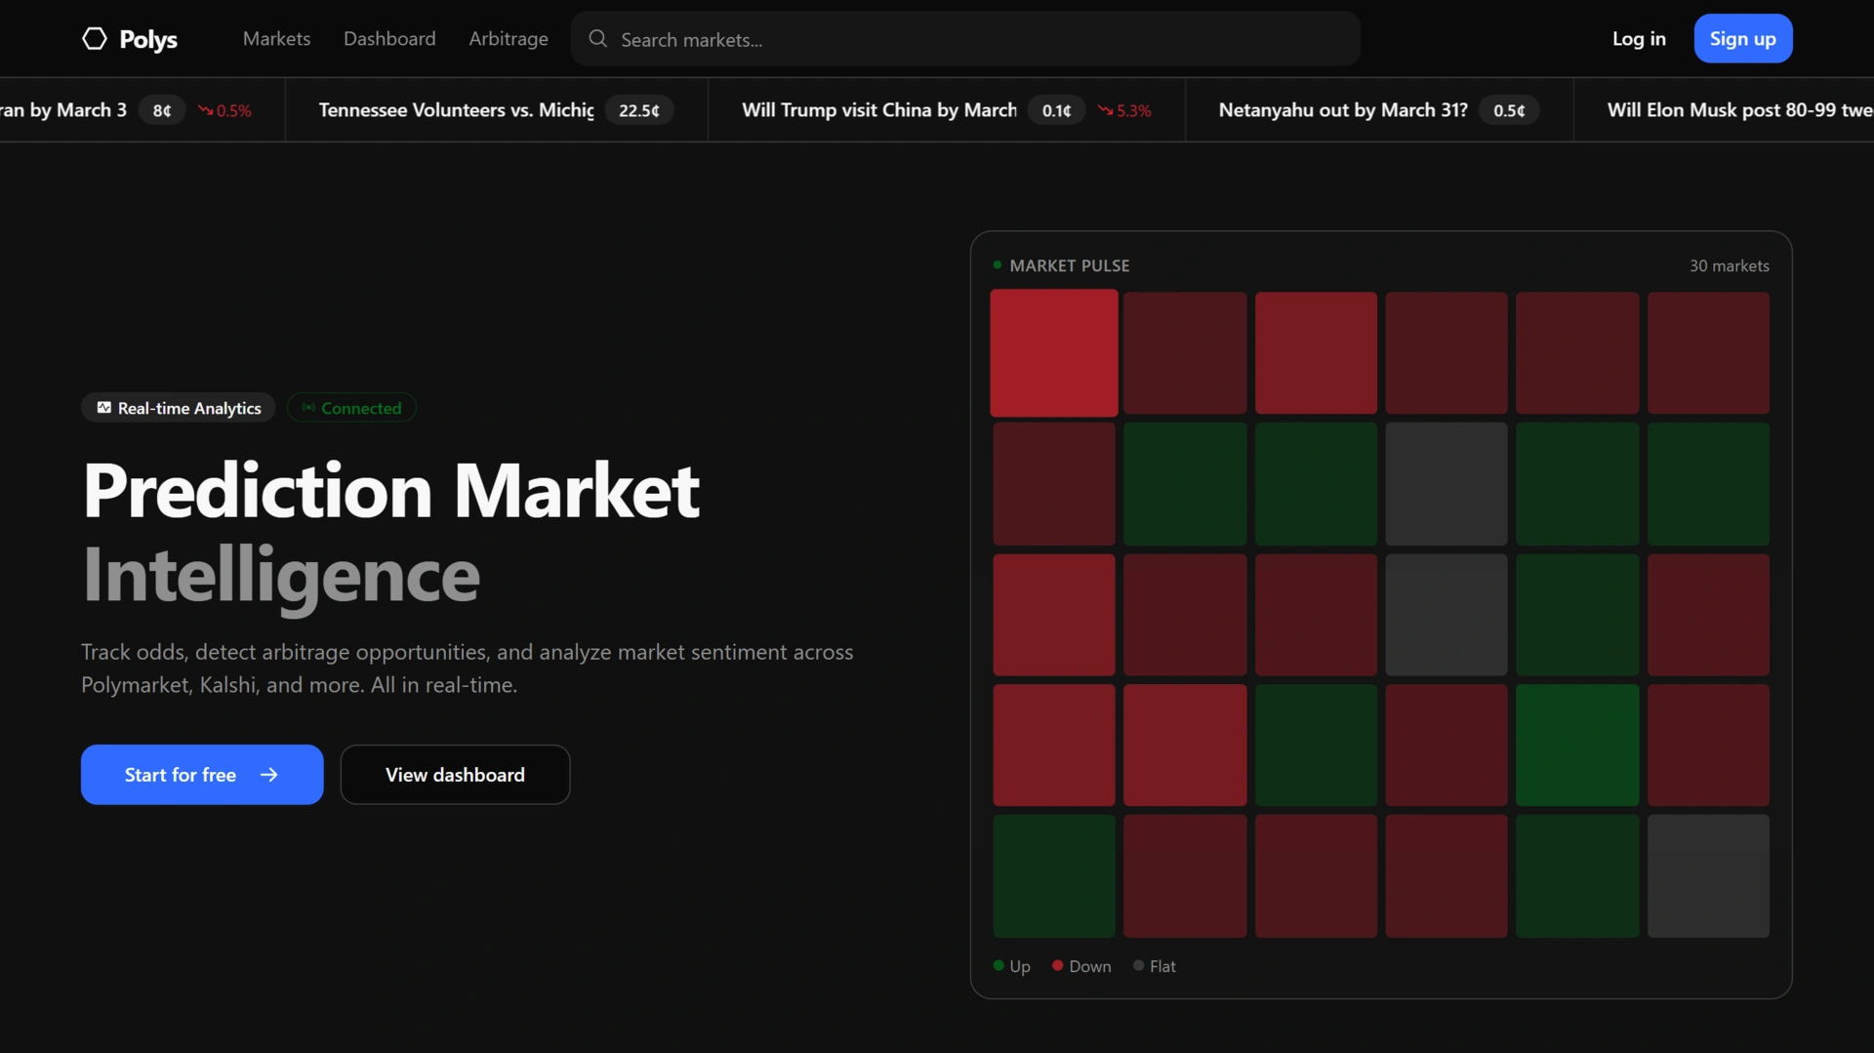
Task: Click the Down legend label
Action: click(1090, 966)
